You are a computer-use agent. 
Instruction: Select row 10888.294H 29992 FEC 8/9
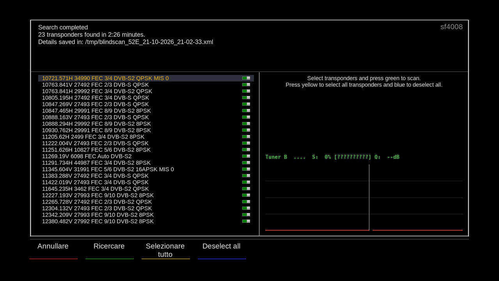146,124
